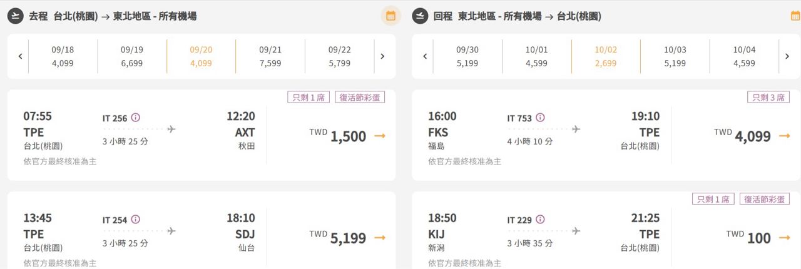Switch return date to 10/01

(x=536, y=56)
